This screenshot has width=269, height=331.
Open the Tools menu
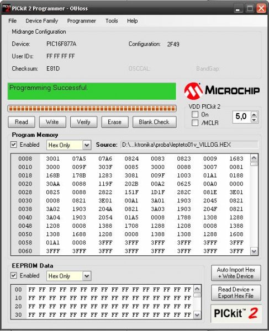pos(112,21)
